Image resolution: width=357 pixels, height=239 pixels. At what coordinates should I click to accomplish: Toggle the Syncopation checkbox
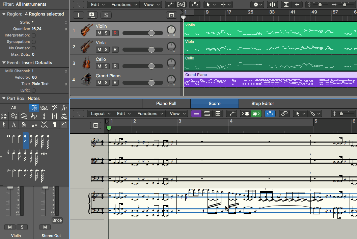(34, 42)
